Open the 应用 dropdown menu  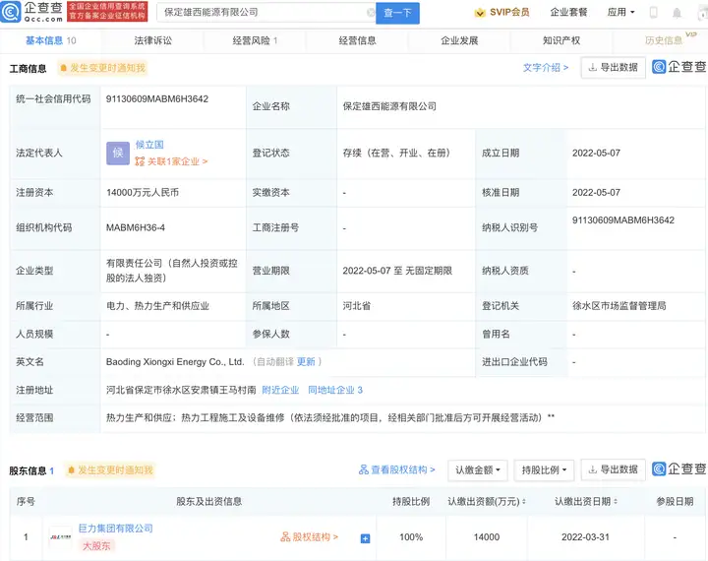pos(620,12)
